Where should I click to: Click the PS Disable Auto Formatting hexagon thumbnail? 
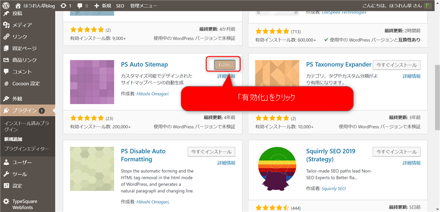point(92,169)
